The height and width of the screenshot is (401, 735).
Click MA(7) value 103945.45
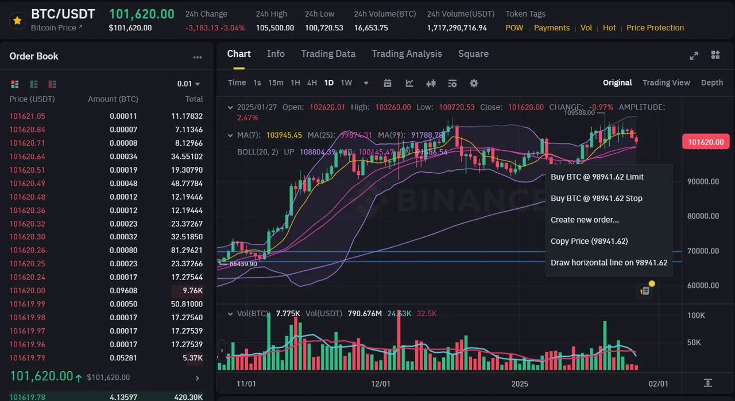click(x=284, y=135)
